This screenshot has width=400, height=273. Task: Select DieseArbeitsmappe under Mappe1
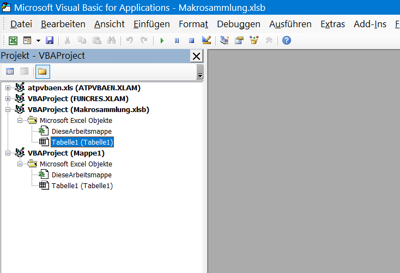pos(82,175)
